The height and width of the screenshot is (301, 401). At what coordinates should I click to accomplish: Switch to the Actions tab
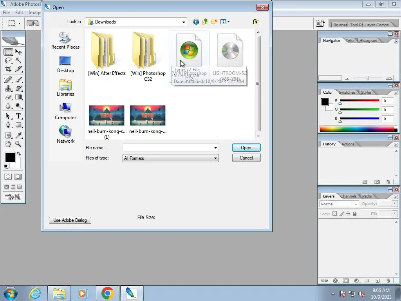tap(348, 144)
